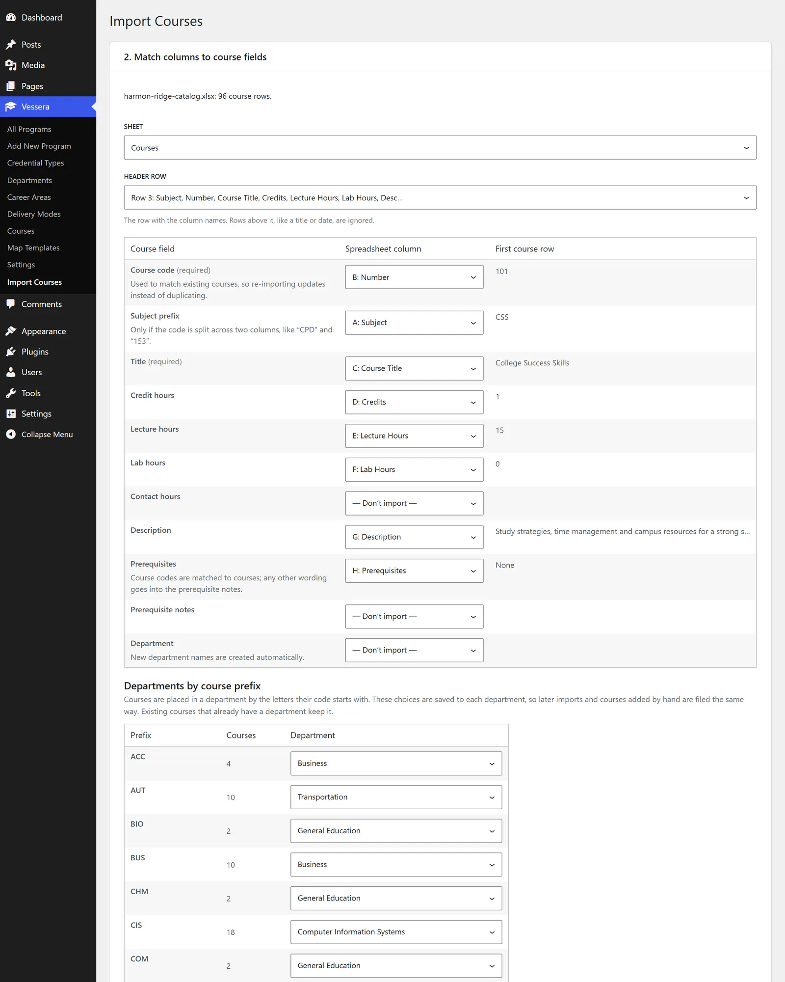Open the Lecture hours column dropdown
Screen dimensions: 785x982
(414, 436)
